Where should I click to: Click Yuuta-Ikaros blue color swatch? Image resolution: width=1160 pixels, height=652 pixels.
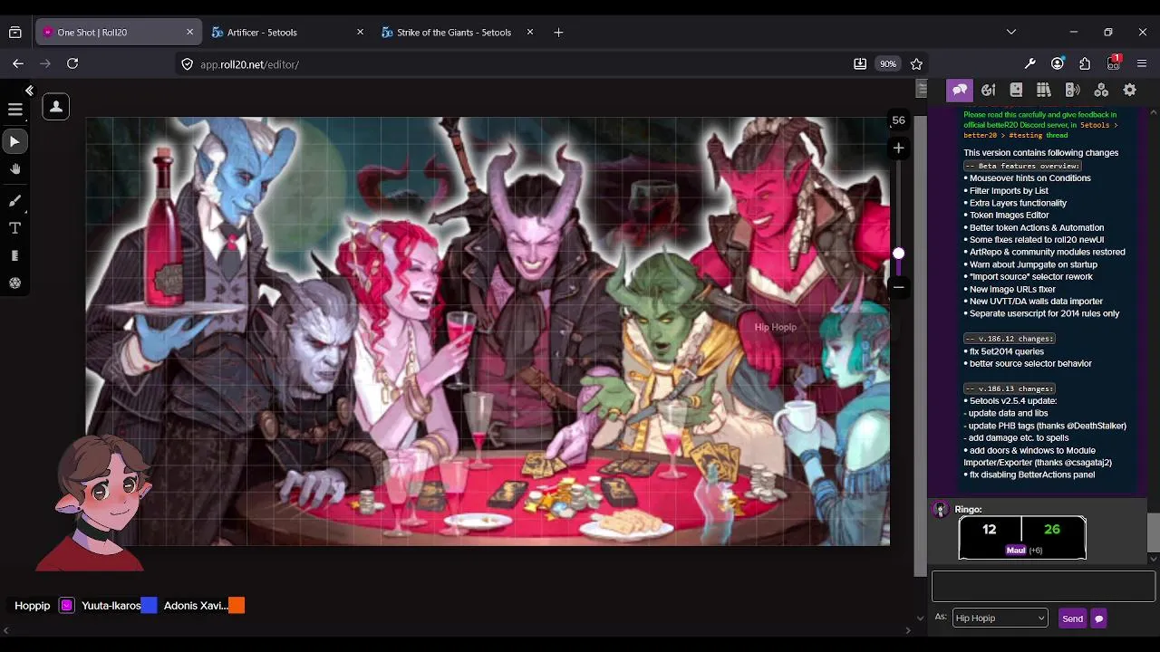pos(149,606)
